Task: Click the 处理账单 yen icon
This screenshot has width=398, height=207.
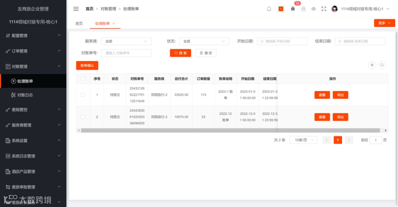Action: point(14,81)
